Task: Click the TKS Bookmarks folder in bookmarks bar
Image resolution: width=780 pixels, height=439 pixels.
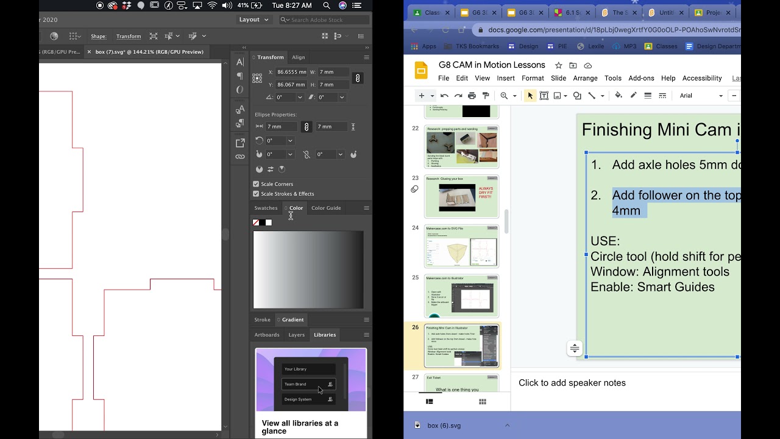Action: (x=472, y=46)
